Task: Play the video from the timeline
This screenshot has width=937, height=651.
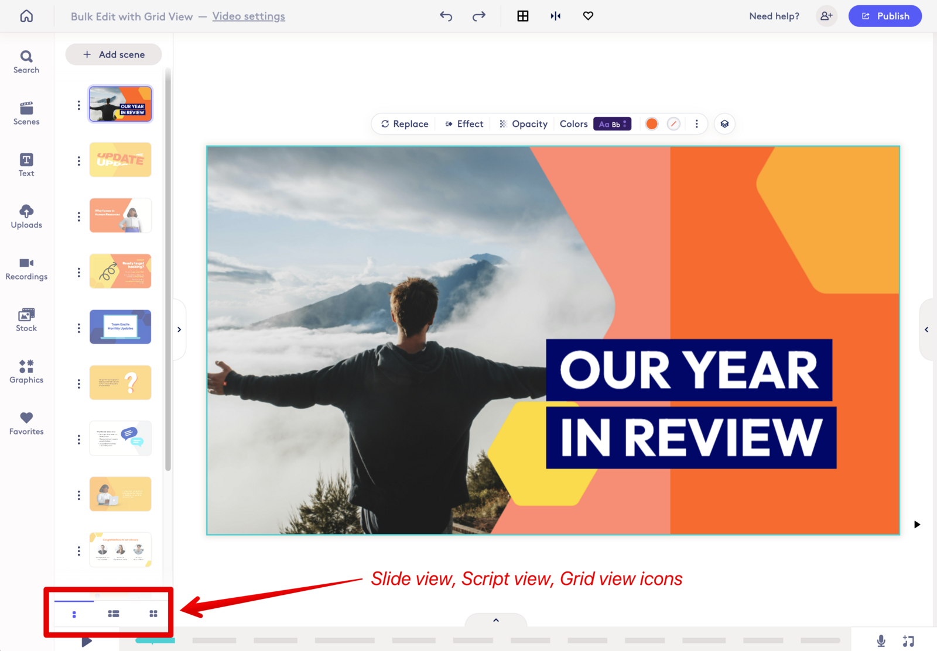Action: (87, 642)
